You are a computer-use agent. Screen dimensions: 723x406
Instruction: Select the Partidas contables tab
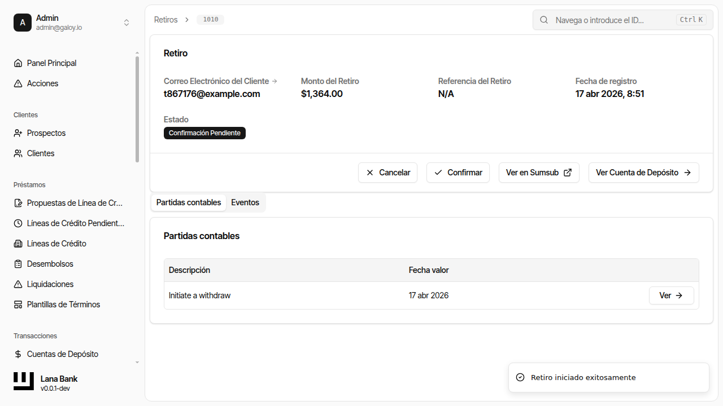[189, 202]
